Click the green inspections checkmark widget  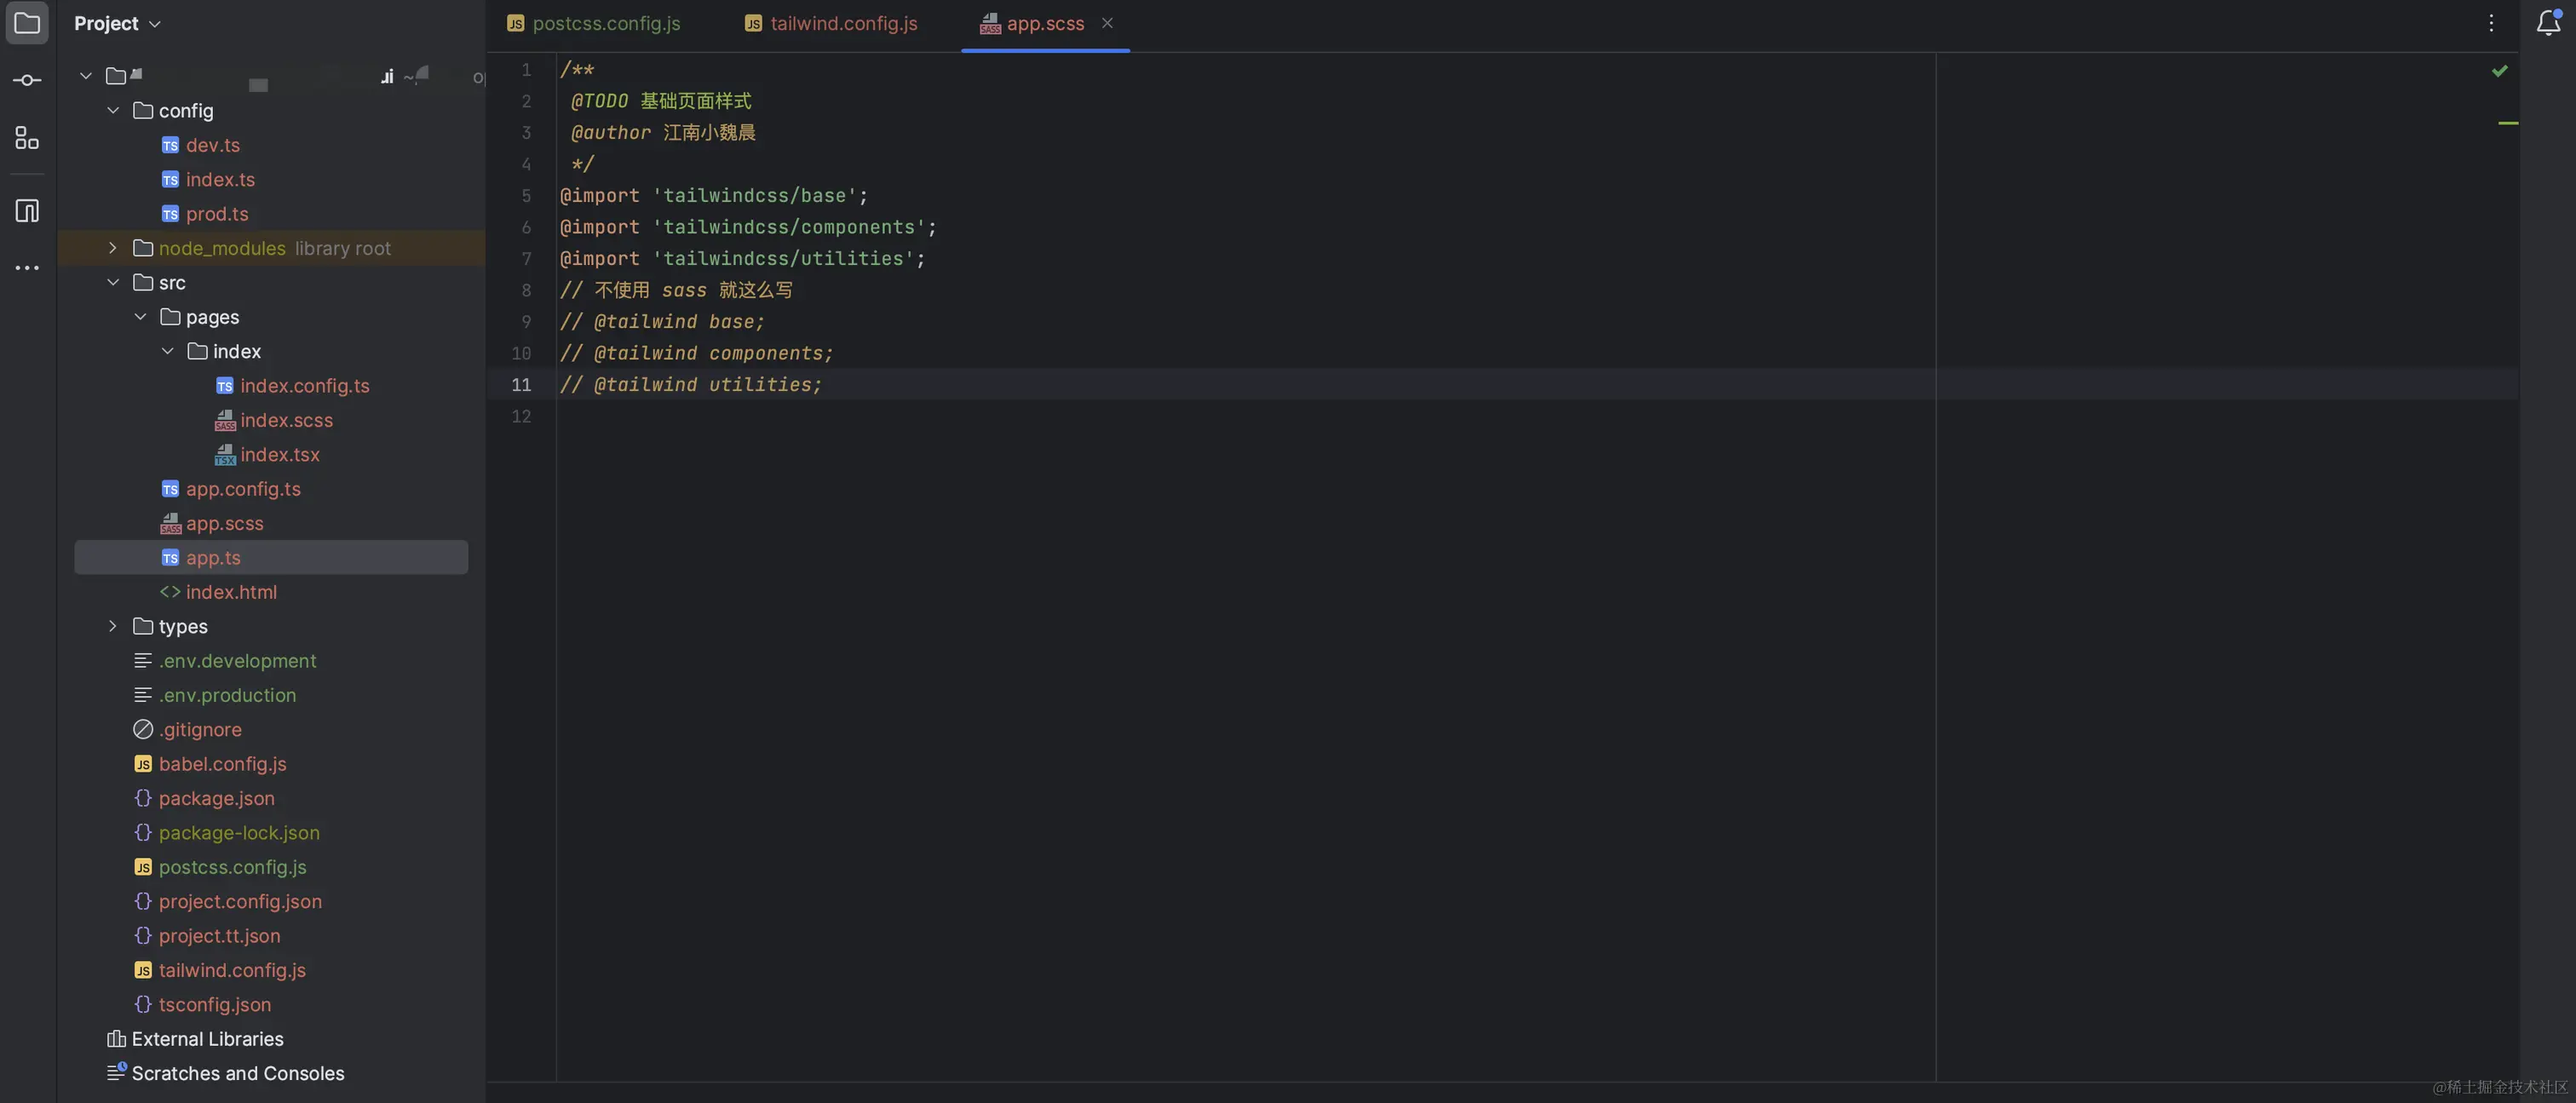pyautogui.click(x=2501, y=70)
